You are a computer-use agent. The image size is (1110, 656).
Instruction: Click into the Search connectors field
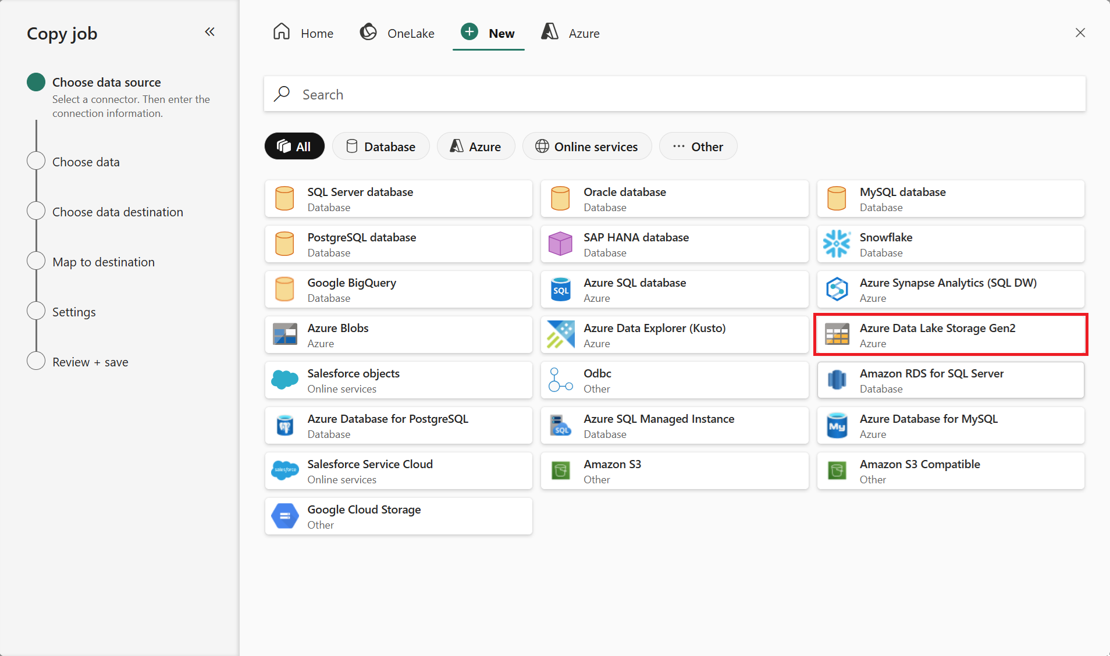coord(675,94)
